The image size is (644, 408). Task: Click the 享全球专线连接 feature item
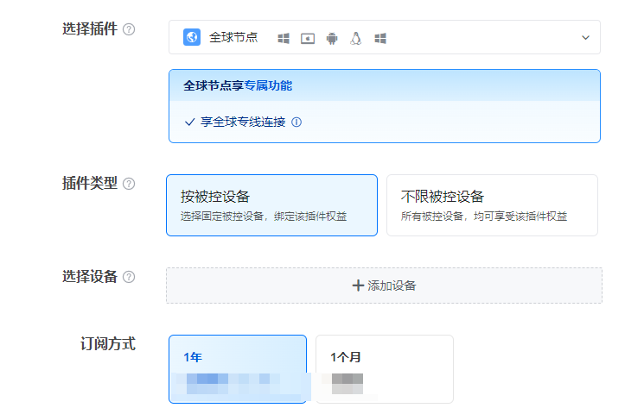pyautogui.click(x=243, y=122)
